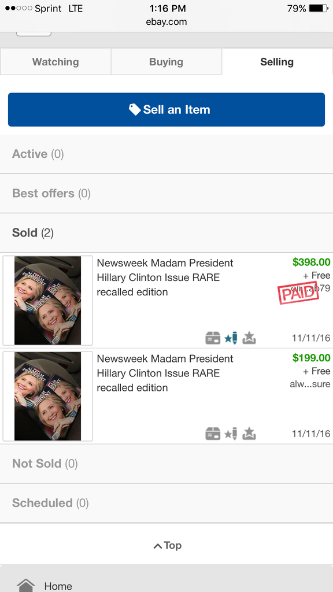333x592 pixels.
Task: Tap the leave feedback star-pencil icon for $199.00 item
Action: (x=231, y=434)
